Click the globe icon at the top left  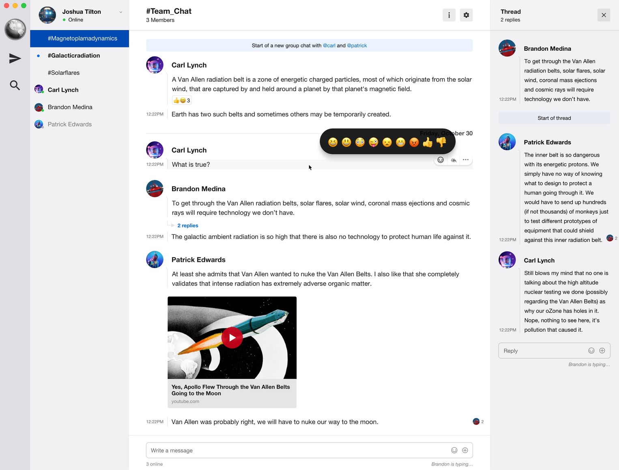click(15, 29)
